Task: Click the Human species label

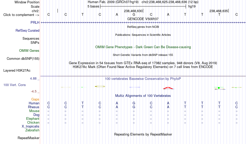Action: (34, 103)
